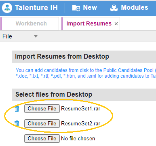Delete ResumeSet1.rar using its trash icon
The height and width of the screenshot is (146, 156).
pyautogui.click(x=17, y=109)
